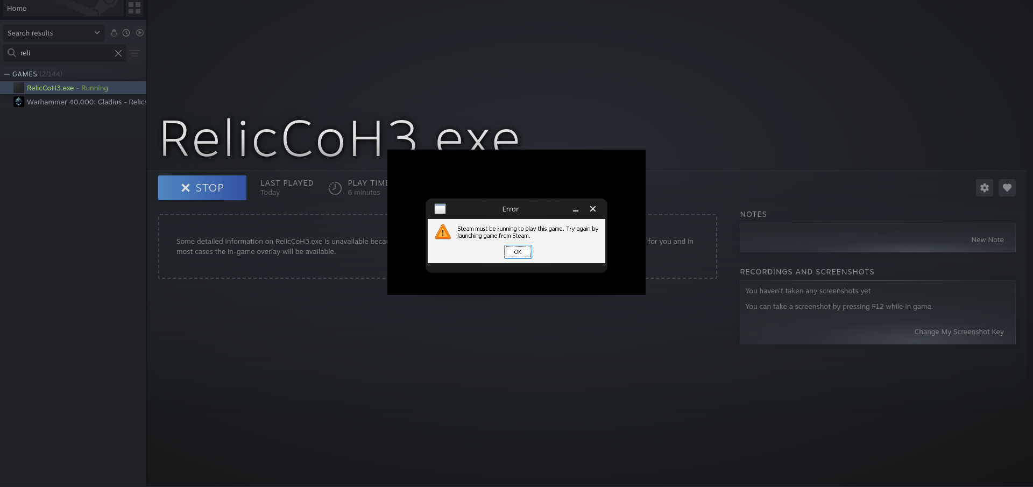Image resolution: width=1033 pixels, height=487 pixels.
Task: Click the flame-shaped filter icon in the sidebar
Action: pos(114,33)
